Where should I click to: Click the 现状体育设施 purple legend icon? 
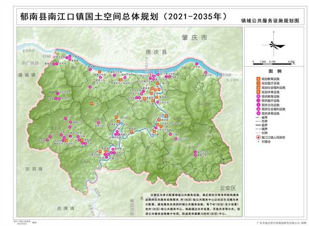(x=258, y=114)
